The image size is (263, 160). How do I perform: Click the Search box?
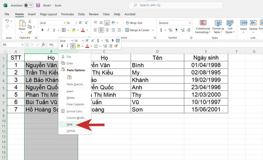click(x=176, y=5)
